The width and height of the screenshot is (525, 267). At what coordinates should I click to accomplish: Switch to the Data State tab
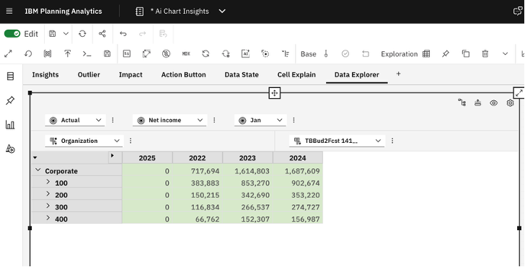point(242,75)
